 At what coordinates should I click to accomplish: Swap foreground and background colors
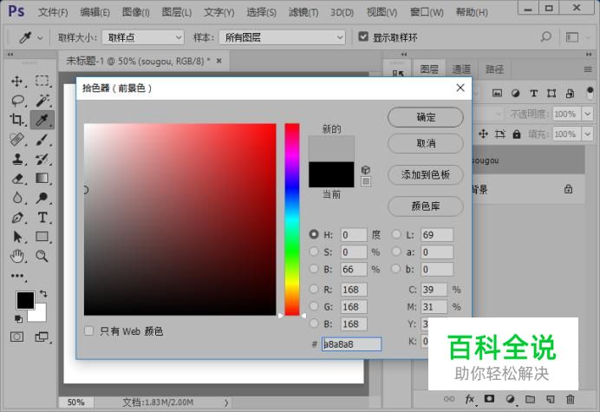click(x=43, y=294)
